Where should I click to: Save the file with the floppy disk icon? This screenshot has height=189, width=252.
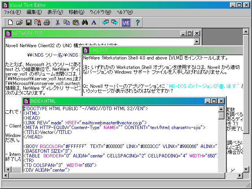[29, 22]
